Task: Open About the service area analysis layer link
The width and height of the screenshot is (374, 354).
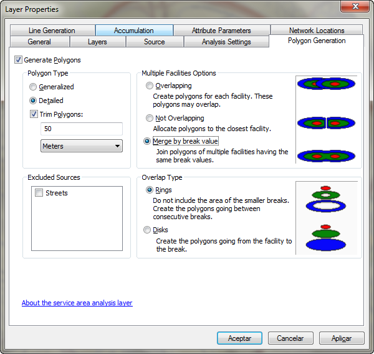Action: point(77,303)
